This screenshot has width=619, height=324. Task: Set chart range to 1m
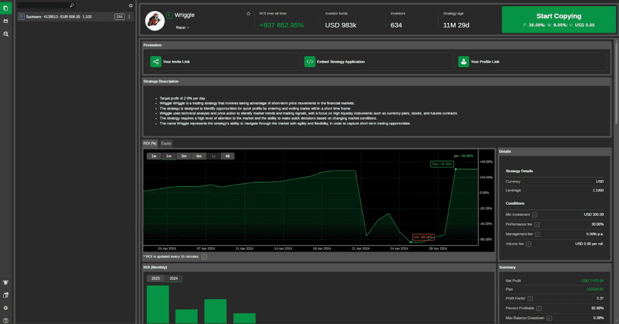(x=169, y=156)
